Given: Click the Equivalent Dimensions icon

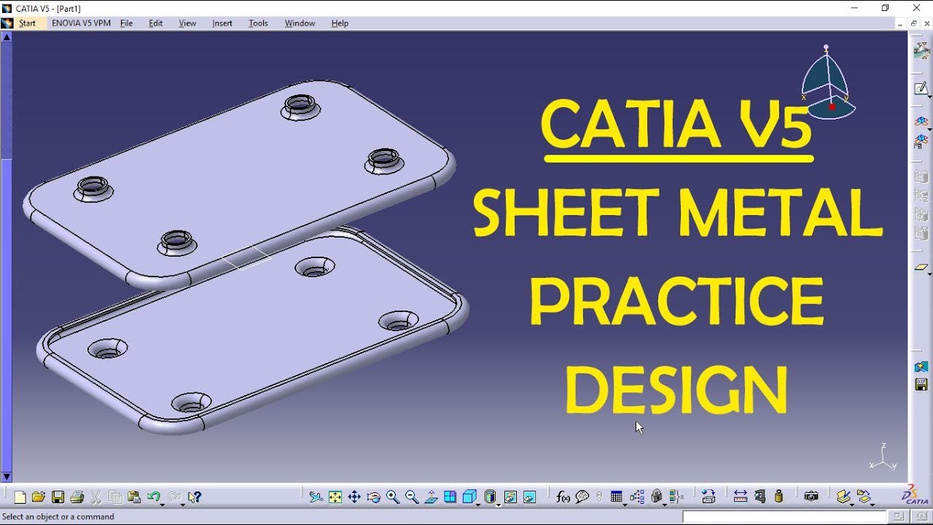Looking at the screenshot, I should pyautogui.click(x=675, y=497).
